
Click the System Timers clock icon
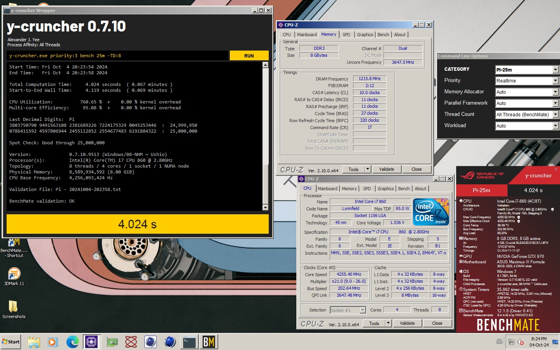(461, 289)
